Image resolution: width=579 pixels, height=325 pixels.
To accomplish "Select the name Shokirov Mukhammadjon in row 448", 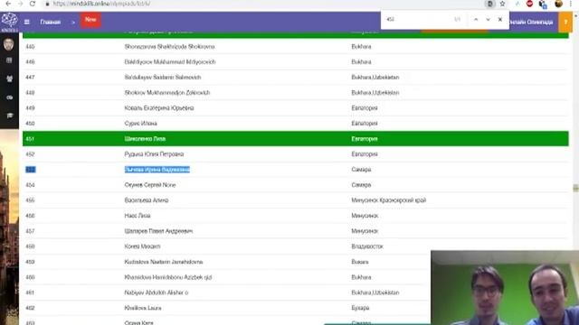I will pyautogui.click(x=166, y=93).
